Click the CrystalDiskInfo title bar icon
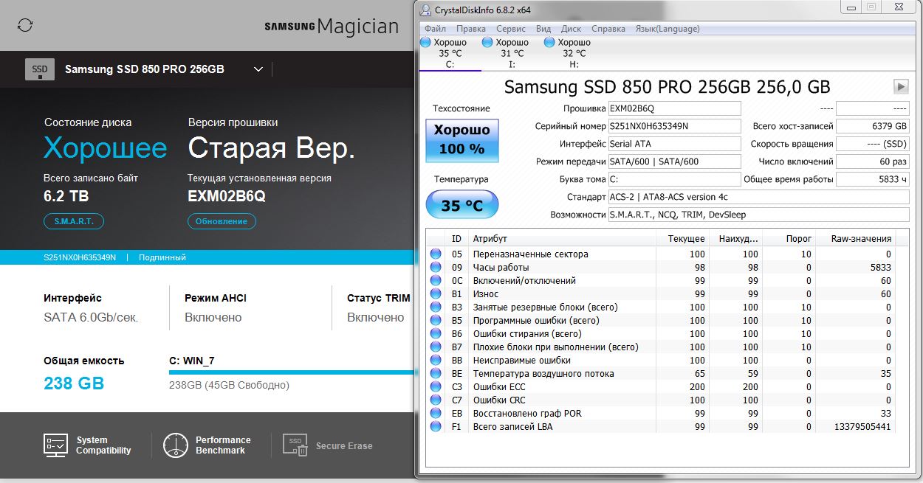 pyautogui.click(x=426, y=10)
